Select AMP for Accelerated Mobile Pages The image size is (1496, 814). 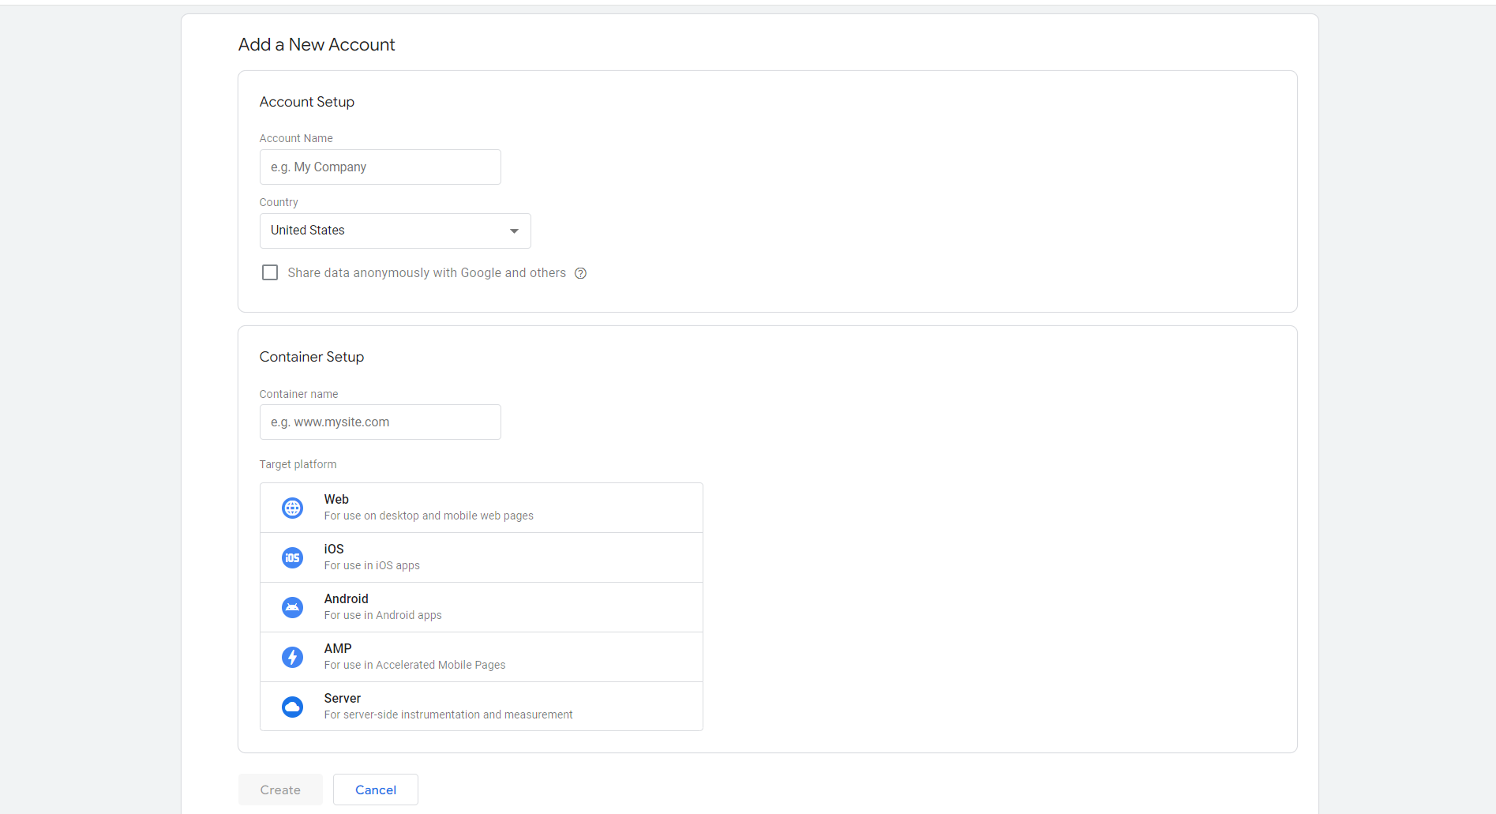click(x=480, y=656)
